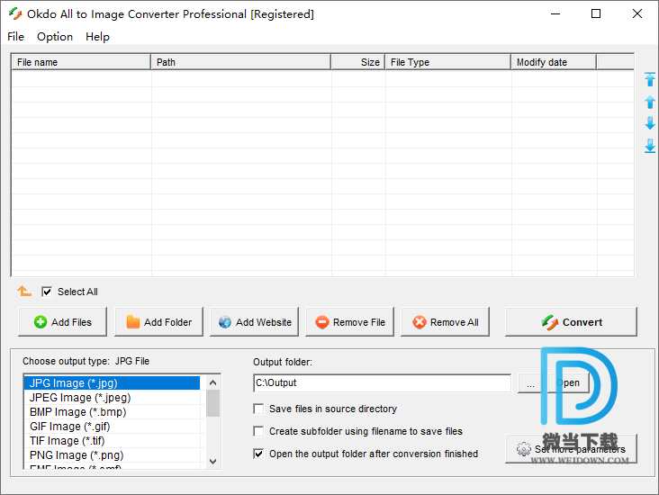Viewport: 659px width, 495px height.
Task: Click the Okdo app icon in title bar
Action: tap(15, 13)
